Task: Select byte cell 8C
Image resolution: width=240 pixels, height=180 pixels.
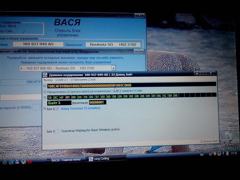Action: point(56,97)
